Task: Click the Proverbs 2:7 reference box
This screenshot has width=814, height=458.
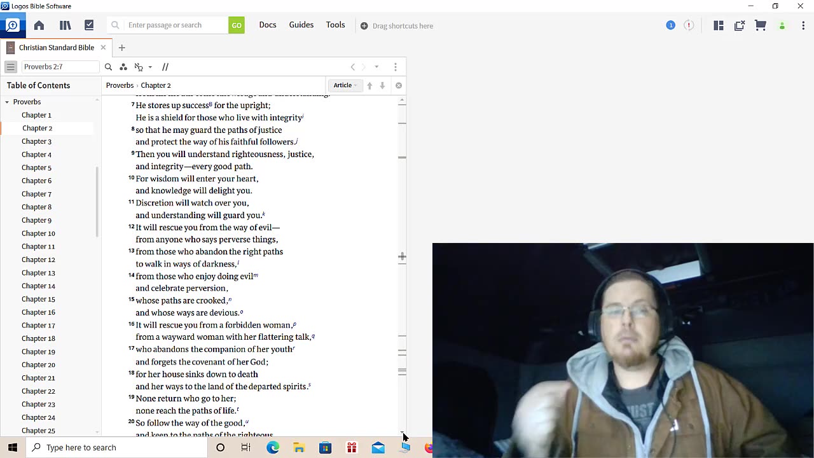Action: pyautogui.click(x=60, y=67)
